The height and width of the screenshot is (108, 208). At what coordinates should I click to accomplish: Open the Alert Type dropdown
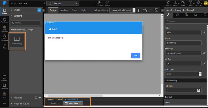click(x=183, y=74)
